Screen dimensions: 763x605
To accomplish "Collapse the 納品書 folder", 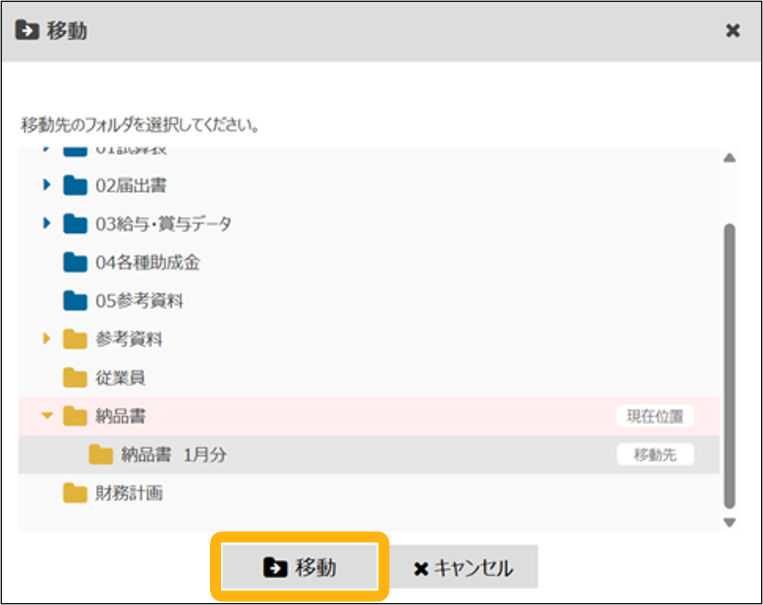I will coord(47,415).
